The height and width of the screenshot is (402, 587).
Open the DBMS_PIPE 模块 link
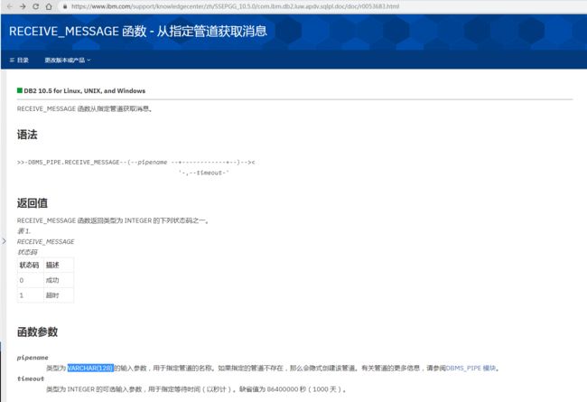(x=471, y=369)
